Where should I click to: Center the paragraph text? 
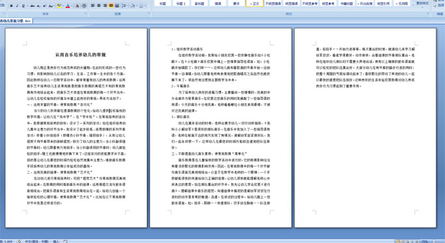(x=99, y=6)
